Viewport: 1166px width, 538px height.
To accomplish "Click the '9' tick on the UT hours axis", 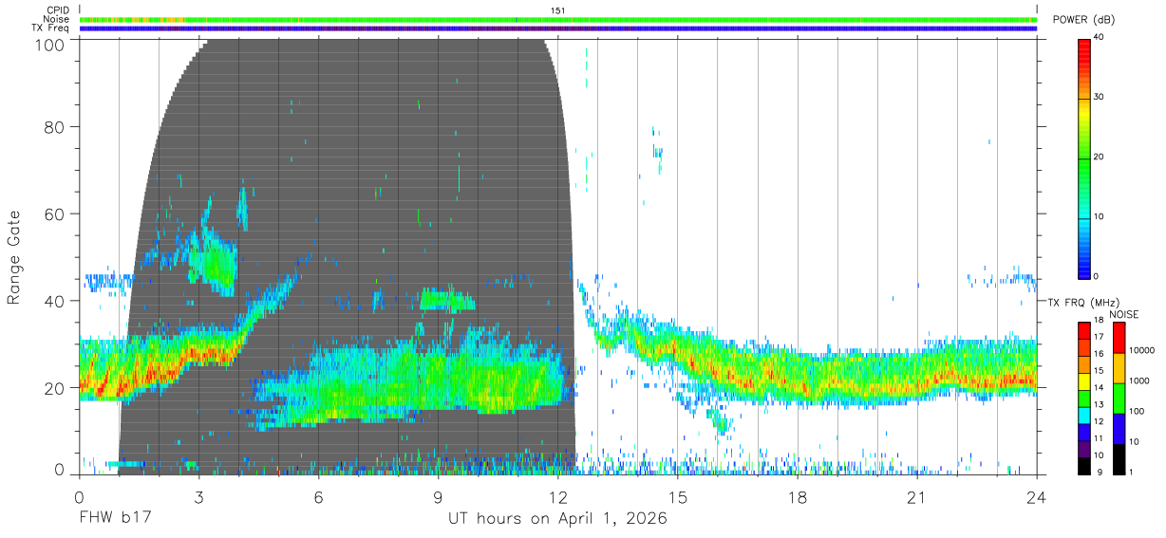I will (439, 497).
